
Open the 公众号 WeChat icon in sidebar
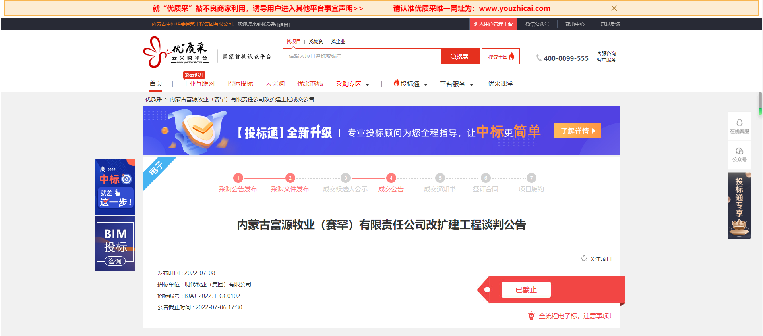tap(739, 151)
